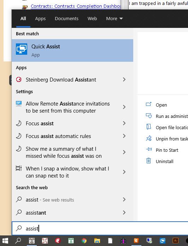Select the Web search tab
The width and height of the screenshot is (188, 246).
pyautogui.click(x=92, y=18)
